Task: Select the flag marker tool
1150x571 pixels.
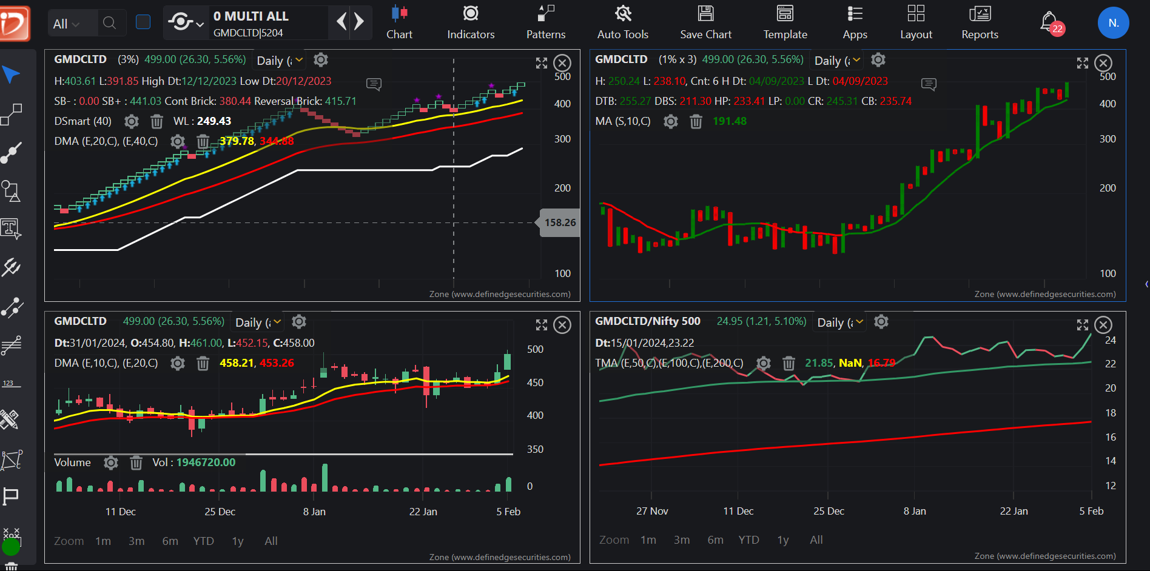Action: tap(12, 496)
